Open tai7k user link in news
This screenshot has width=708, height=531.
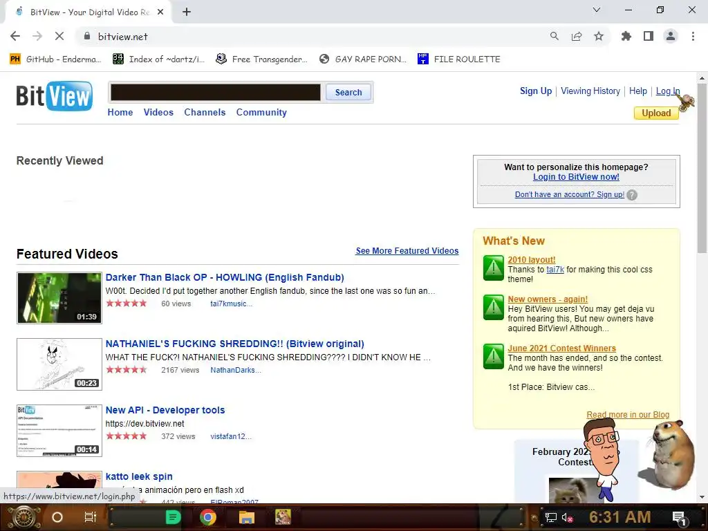555,270
